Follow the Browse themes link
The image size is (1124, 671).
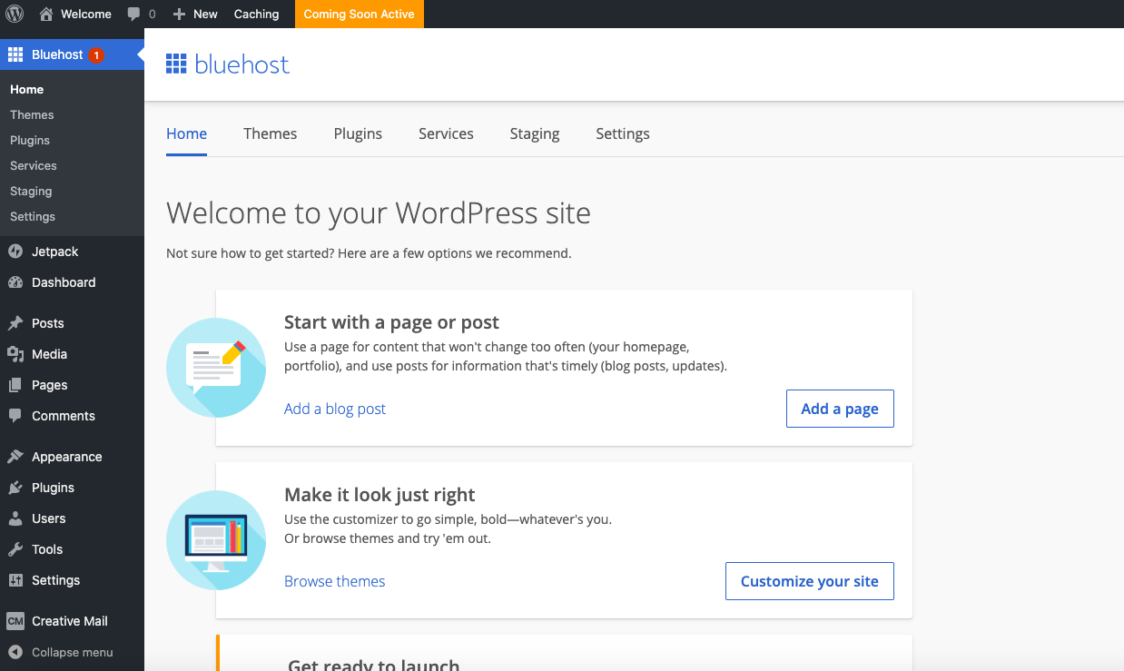pos(334,581)
